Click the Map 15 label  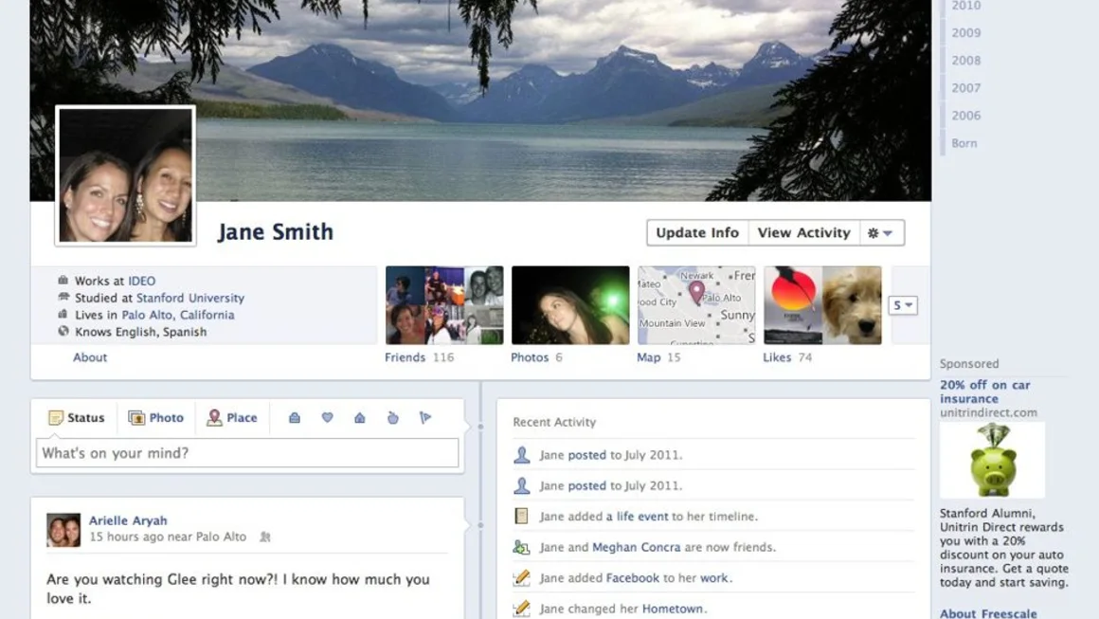[x=658, y=356]
